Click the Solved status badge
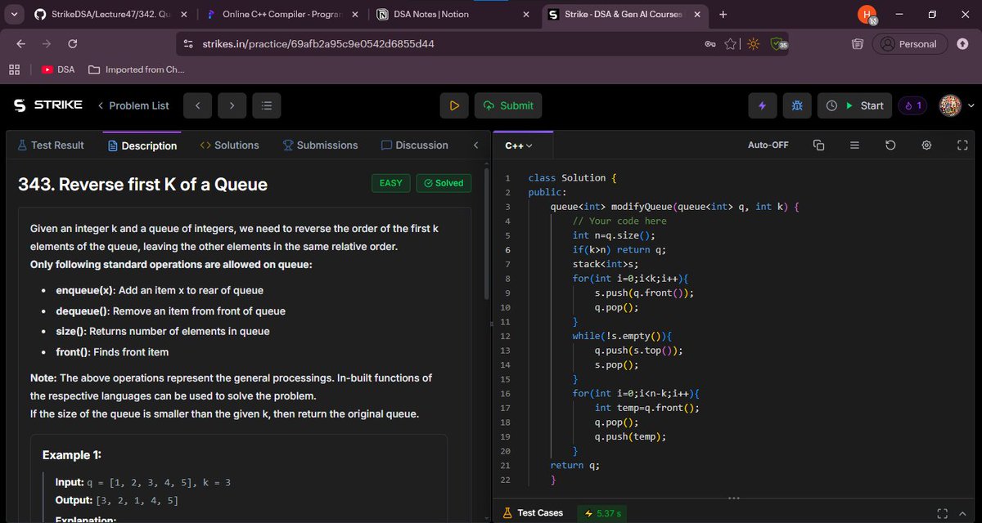Image resolution: width=982 pixels, height=523 pixels. tap(444, 183)
